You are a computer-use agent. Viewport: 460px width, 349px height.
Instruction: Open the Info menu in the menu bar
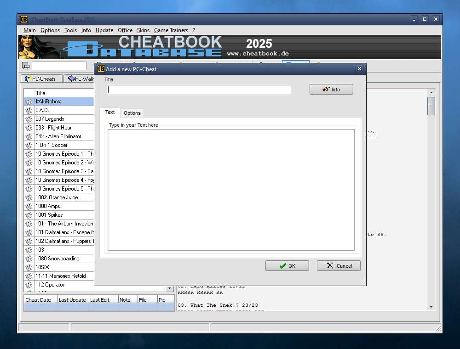click(86, 30)
